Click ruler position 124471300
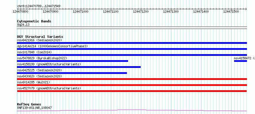The height and width of the screenshot is (114, 255). [171, 11]
